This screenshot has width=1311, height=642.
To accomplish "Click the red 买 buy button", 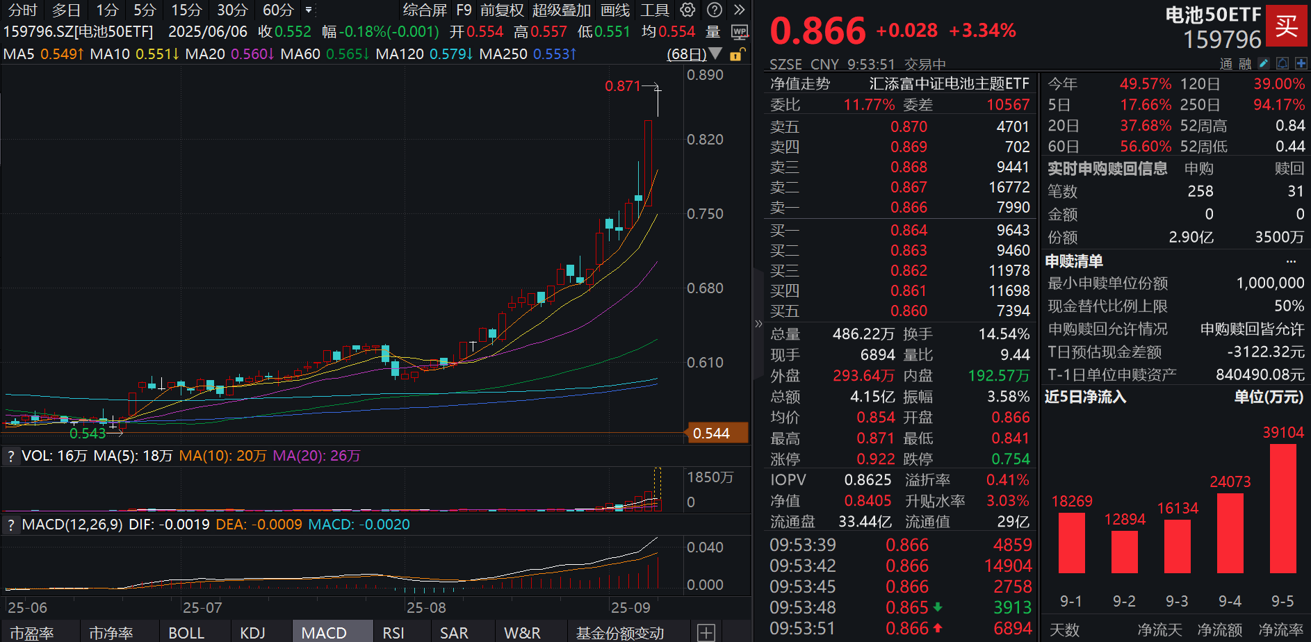I will pos(1287,28).
